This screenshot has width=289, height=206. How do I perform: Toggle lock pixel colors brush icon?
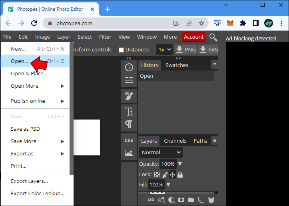point(165,175)
